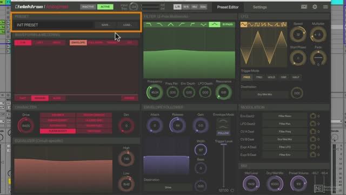Switch the plugin to INACTIVE

(x=88, y=7)
